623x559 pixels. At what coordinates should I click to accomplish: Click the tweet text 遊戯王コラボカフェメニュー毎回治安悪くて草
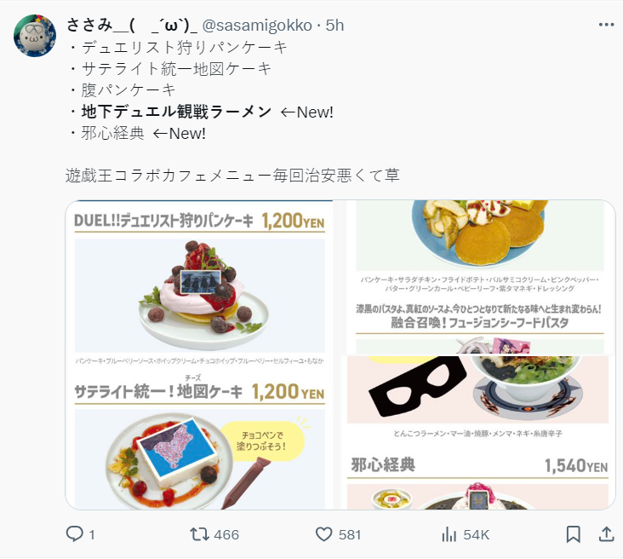pos(232,176)
